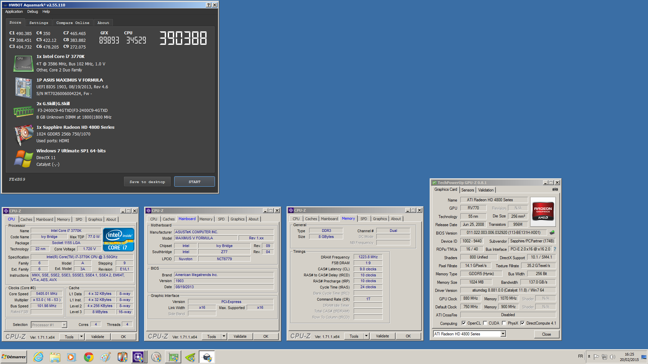Viewport: 648px width, 364px height.
Task: Click the Windows logo icon beside Windows 7 Ultimate
Action: [x=23, y=158]
